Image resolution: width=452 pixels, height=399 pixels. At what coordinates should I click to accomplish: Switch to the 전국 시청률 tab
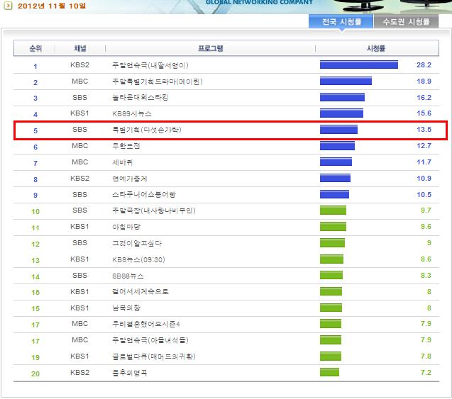[341, 21]
